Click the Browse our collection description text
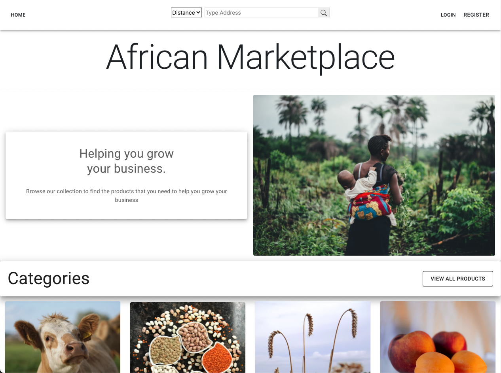501x373 pixels. 127,196
